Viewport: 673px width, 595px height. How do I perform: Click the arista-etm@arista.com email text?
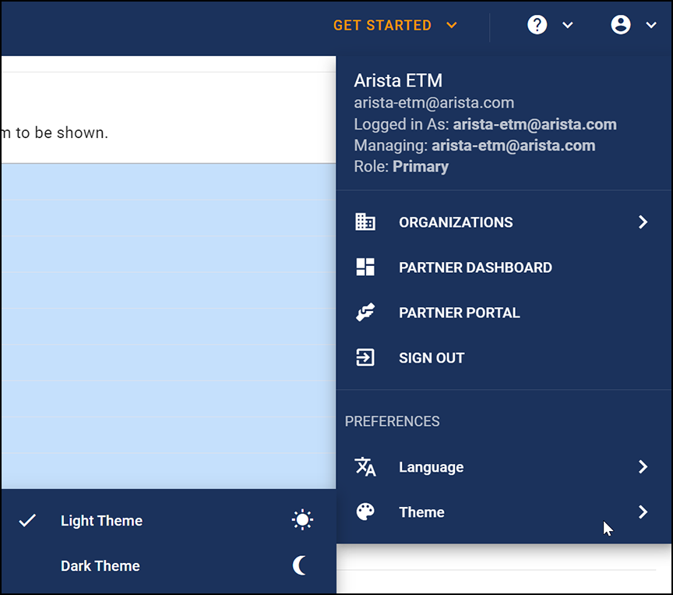tap(425, 102)
